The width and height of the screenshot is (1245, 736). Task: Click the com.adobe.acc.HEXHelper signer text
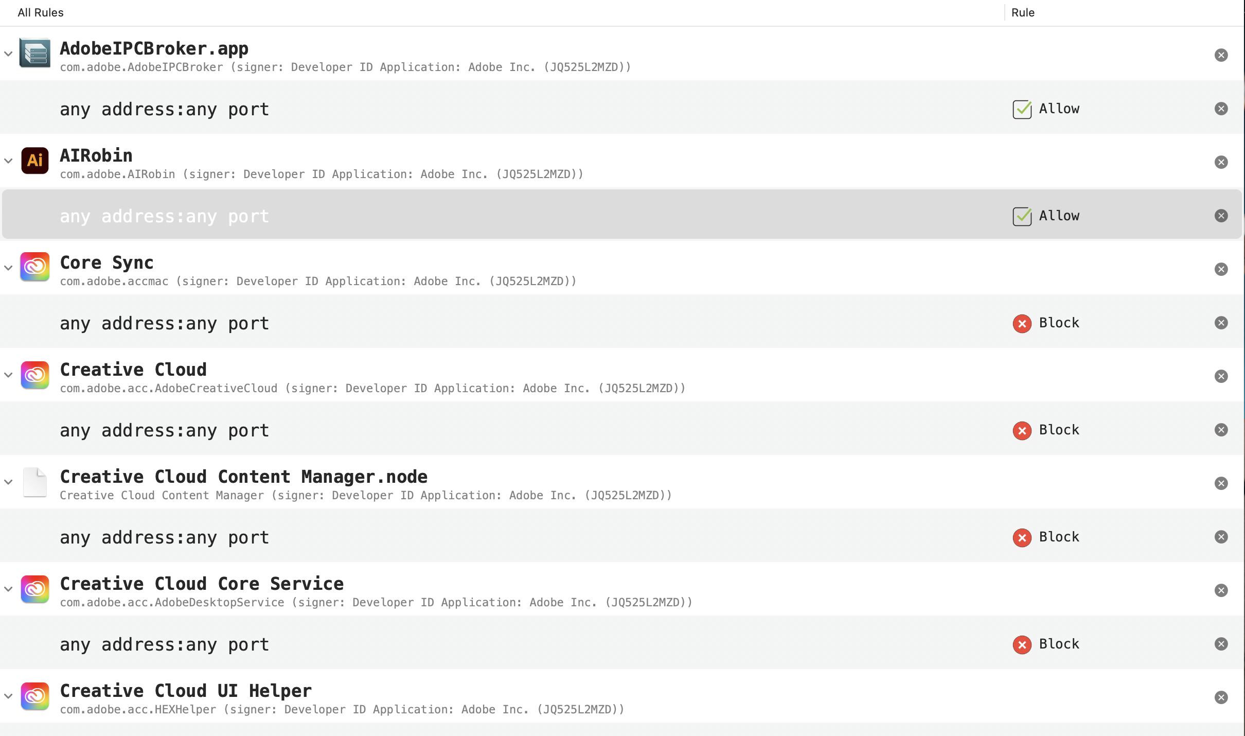click(x=342, y=710)
